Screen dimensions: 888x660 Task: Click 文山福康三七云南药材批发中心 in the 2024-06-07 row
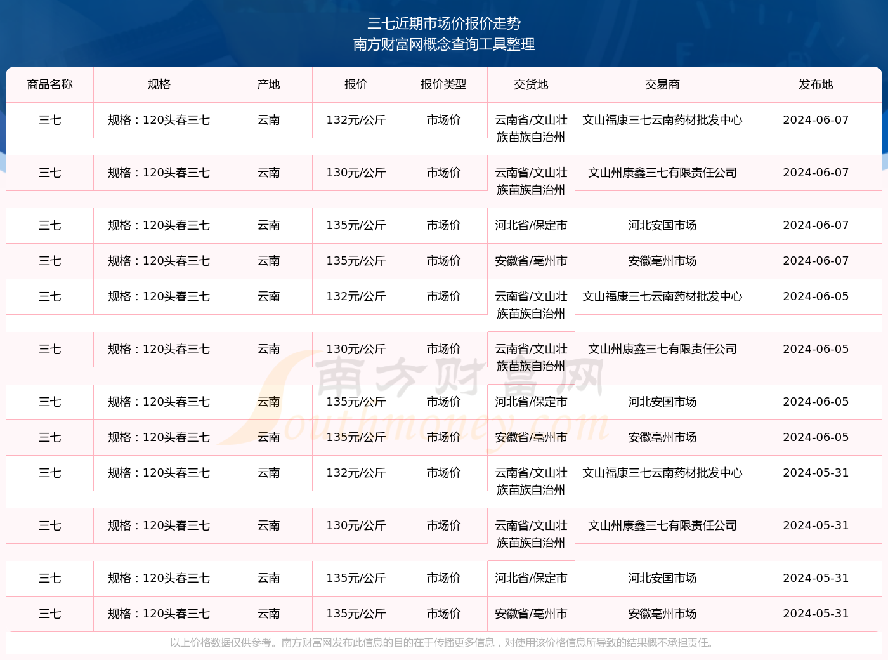coord(663,120)
